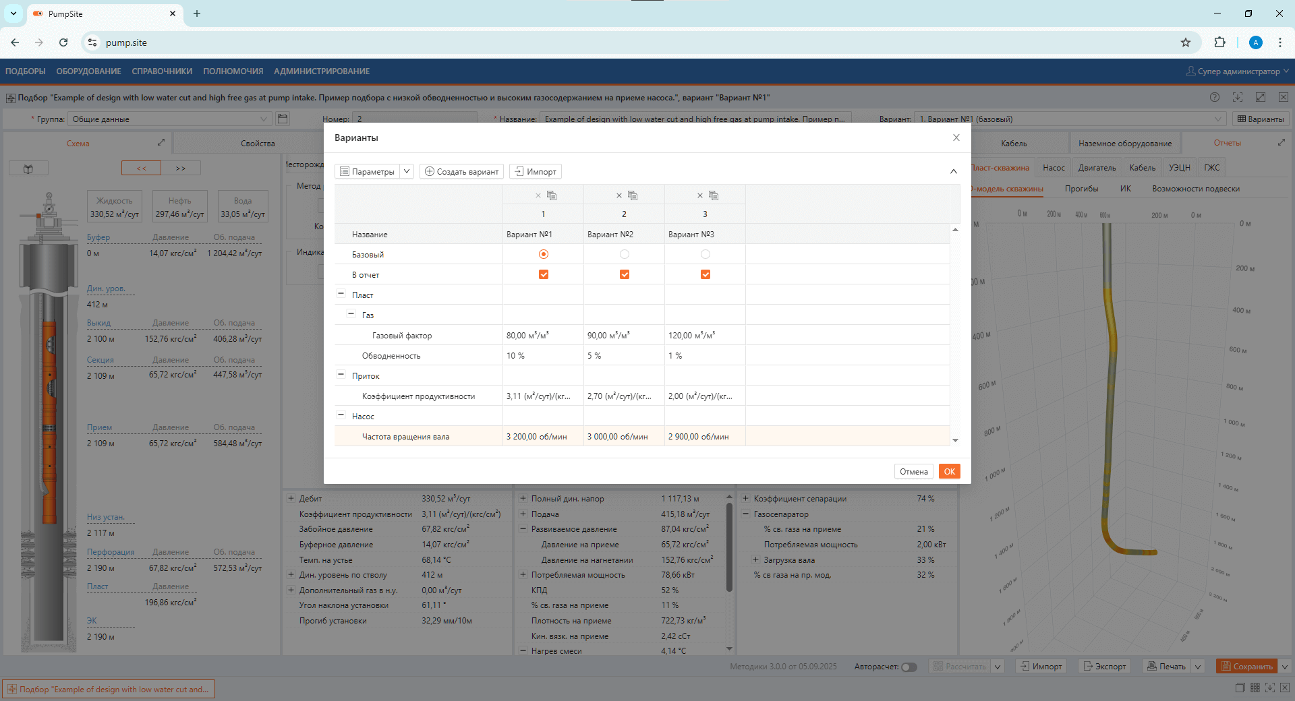
Task: Duplicate variant 3 with its copy icon
Action: click(x=714, y=195)
